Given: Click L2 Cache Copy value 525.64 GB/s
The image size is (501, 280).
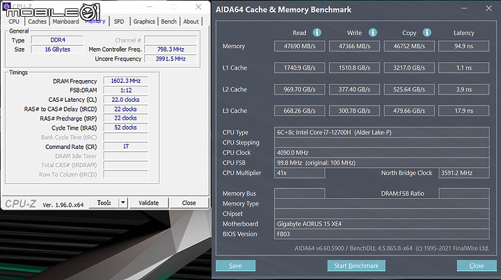Looking at the screenshot, I should click(409, 89).
